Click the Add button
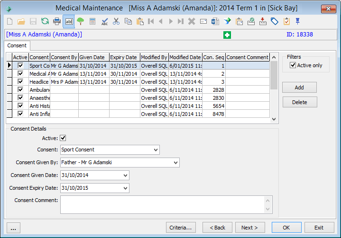 click(x=299, y=88)
